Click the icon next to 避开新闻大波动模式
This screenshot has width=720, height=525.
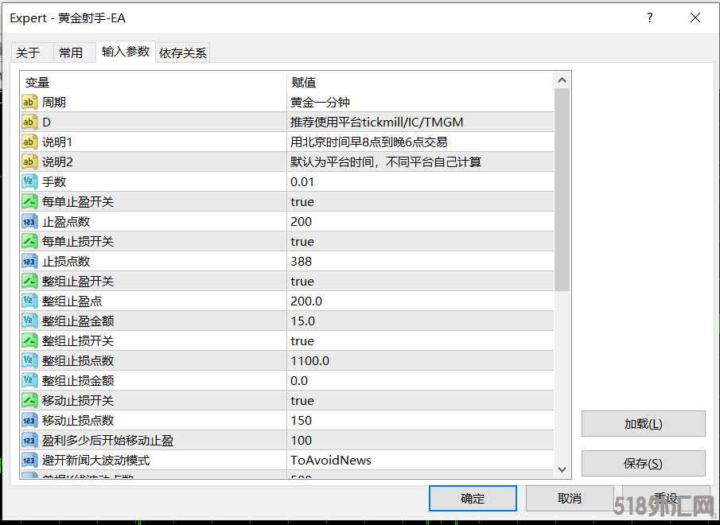[29, 460]
